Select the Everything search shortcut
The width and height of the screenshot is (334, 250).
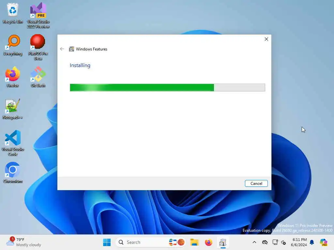click(x=13, y=45)
